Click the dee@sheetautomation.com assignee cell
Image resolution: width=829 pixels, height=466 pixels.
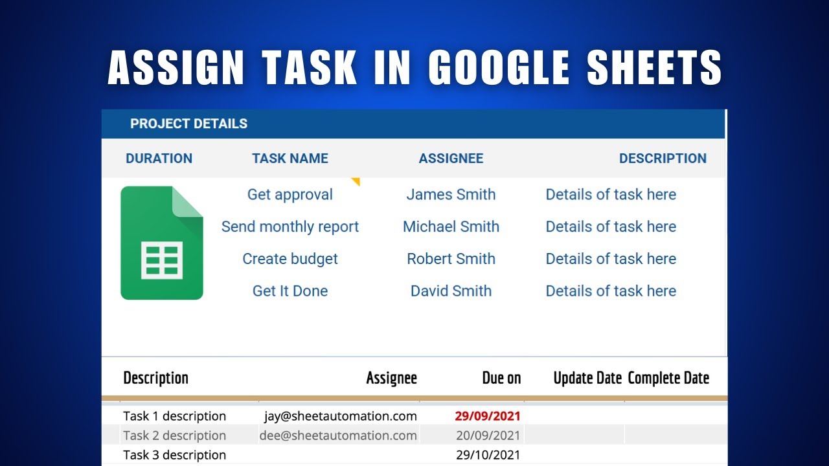[338, 436]
